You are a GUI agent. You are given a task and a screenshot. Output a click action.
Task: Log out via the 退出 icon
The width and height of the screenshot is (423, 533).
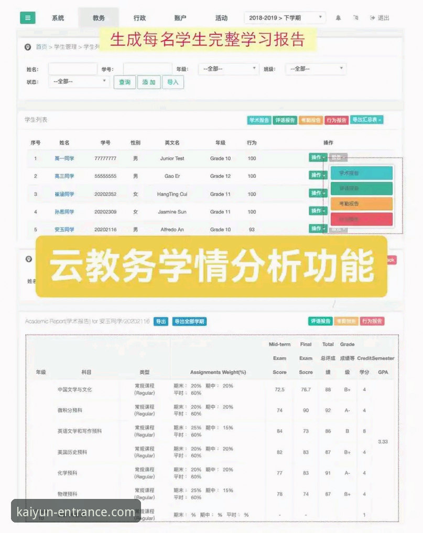(380, 17)
